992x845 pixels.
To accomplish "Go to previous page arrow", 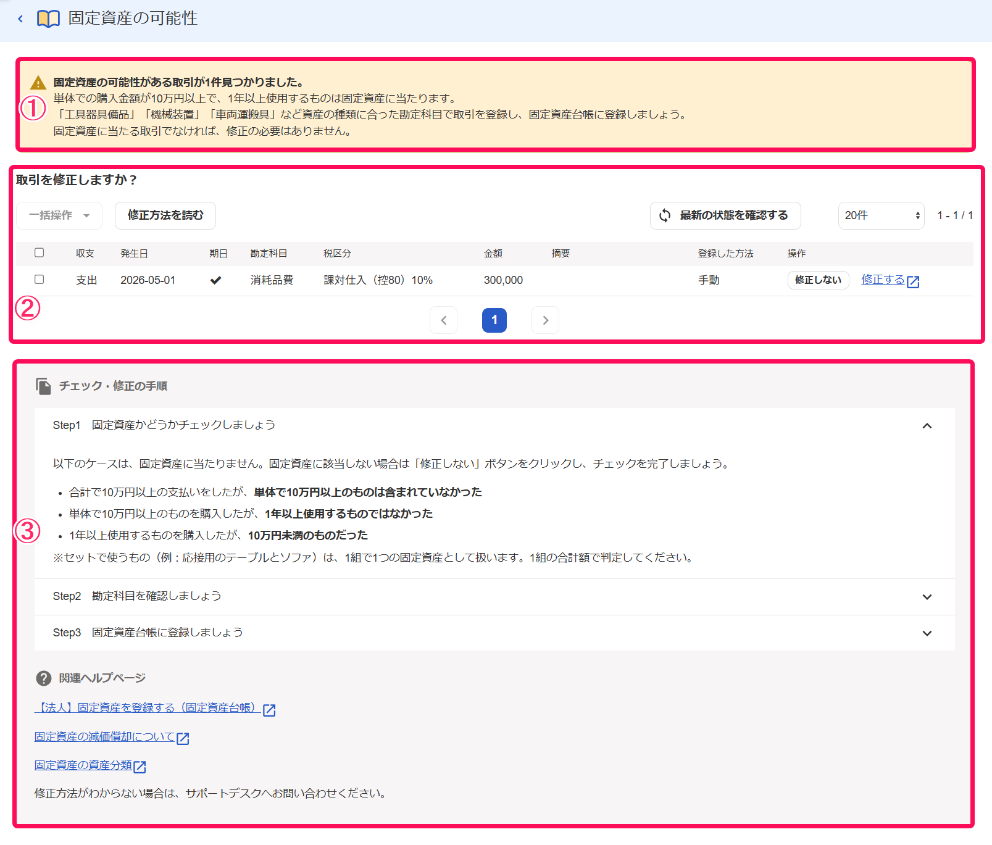I will point(443,320).
